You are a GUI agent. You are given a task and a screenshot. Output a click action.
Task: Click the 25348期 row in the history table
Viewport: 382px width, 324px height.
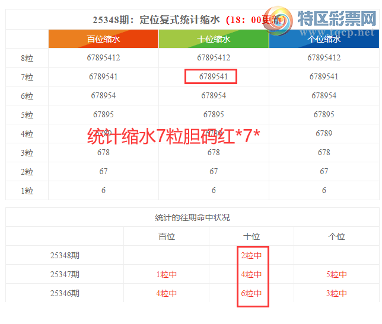[192, 255]
